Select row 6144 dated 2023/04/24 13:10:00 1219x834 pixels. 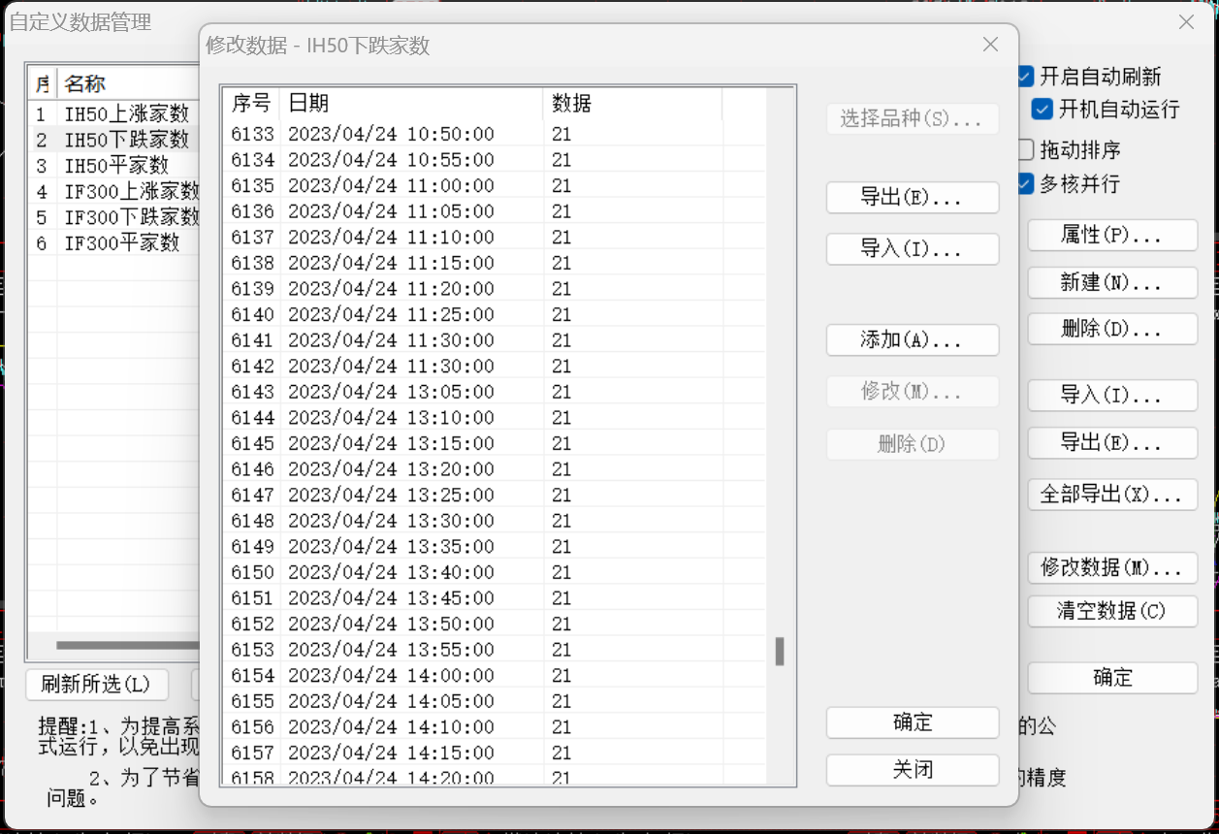[x=494, y=418]
